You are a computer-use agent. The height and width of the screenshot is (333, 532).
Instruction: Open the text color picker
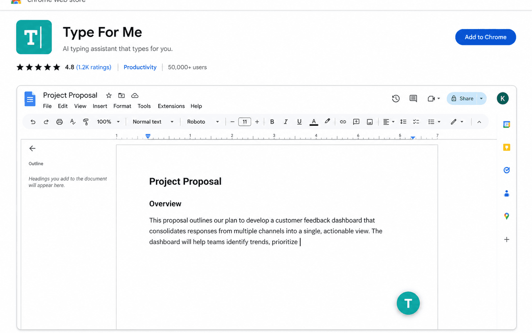(x=314, y=122)
